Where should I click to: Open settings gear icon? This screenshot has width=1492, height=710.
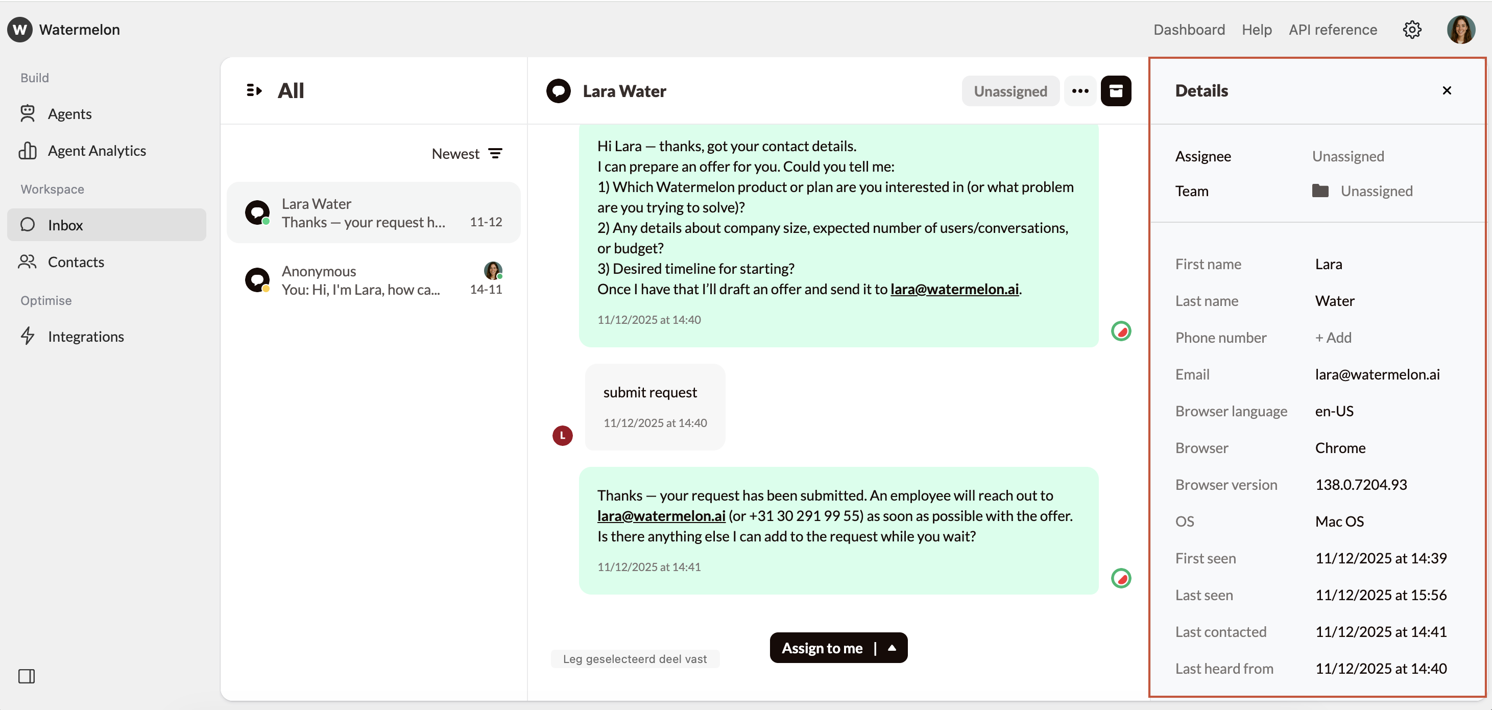coord(1411,30)
